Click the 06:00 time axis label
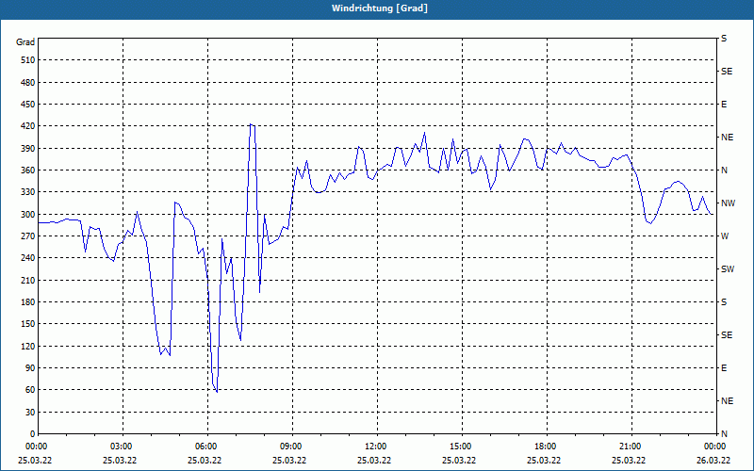 [205, 447]
